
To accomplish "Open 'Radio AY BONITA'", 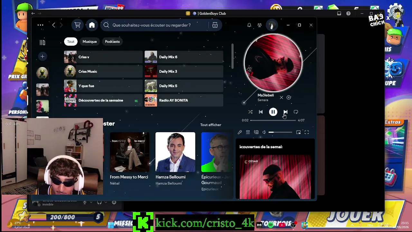I will tap(184, 101).
